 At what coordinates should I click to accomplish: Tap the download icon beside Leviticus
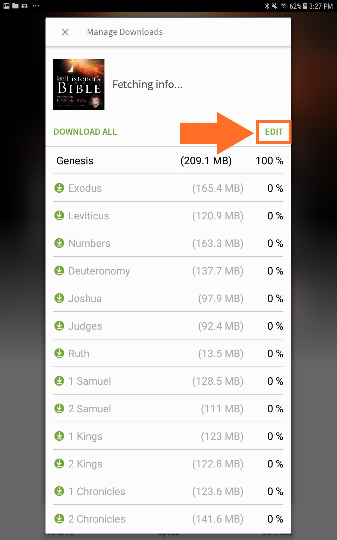tap(59, 215)
